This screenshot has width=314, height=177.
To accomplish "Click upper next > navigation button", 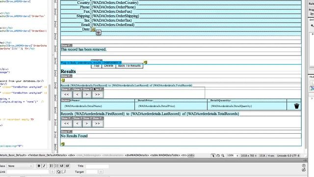I will click(x=87, y=94).
